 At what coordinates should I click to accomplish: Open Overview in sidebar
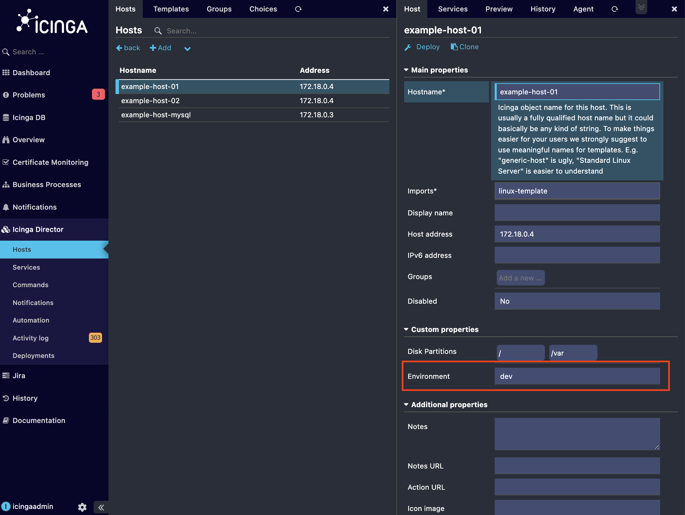28,140
